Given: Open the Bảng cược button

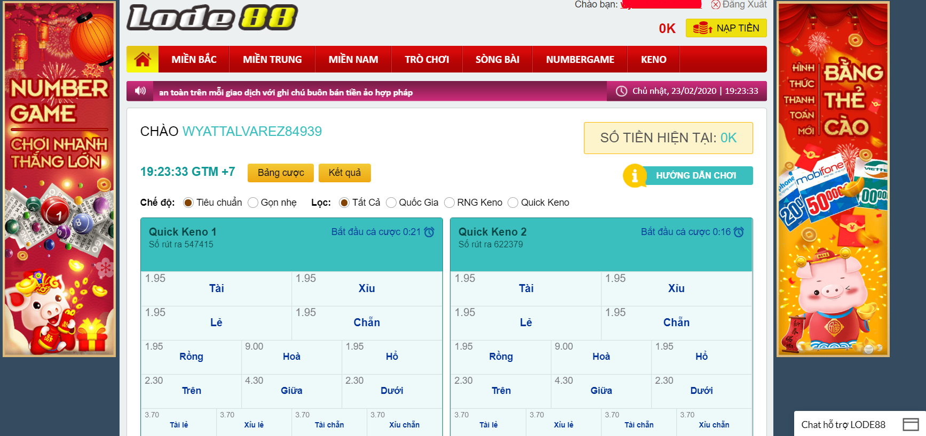Looking at the screenshot, I should click(x=281, y=173).
